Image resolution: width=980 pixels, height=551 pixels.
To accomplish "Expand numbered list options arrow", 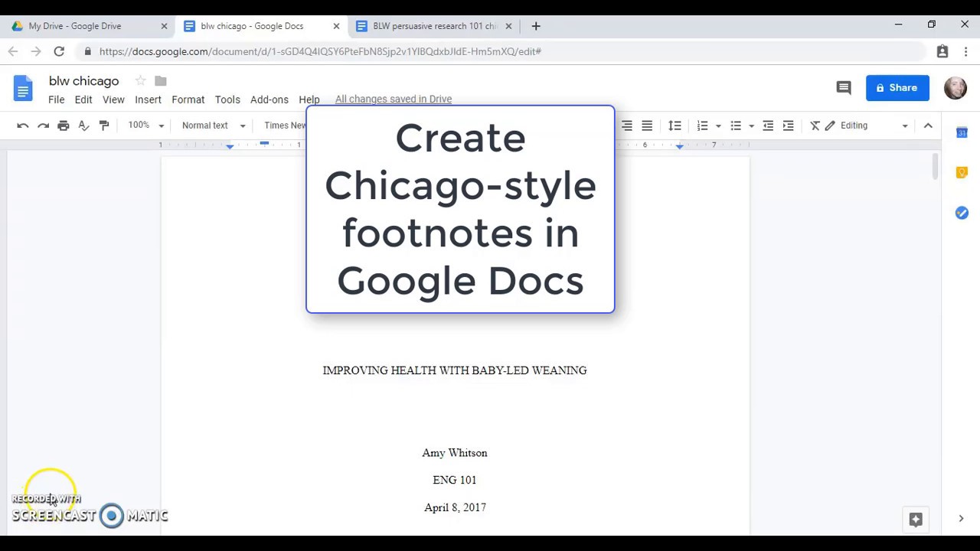I will [718, 126].
